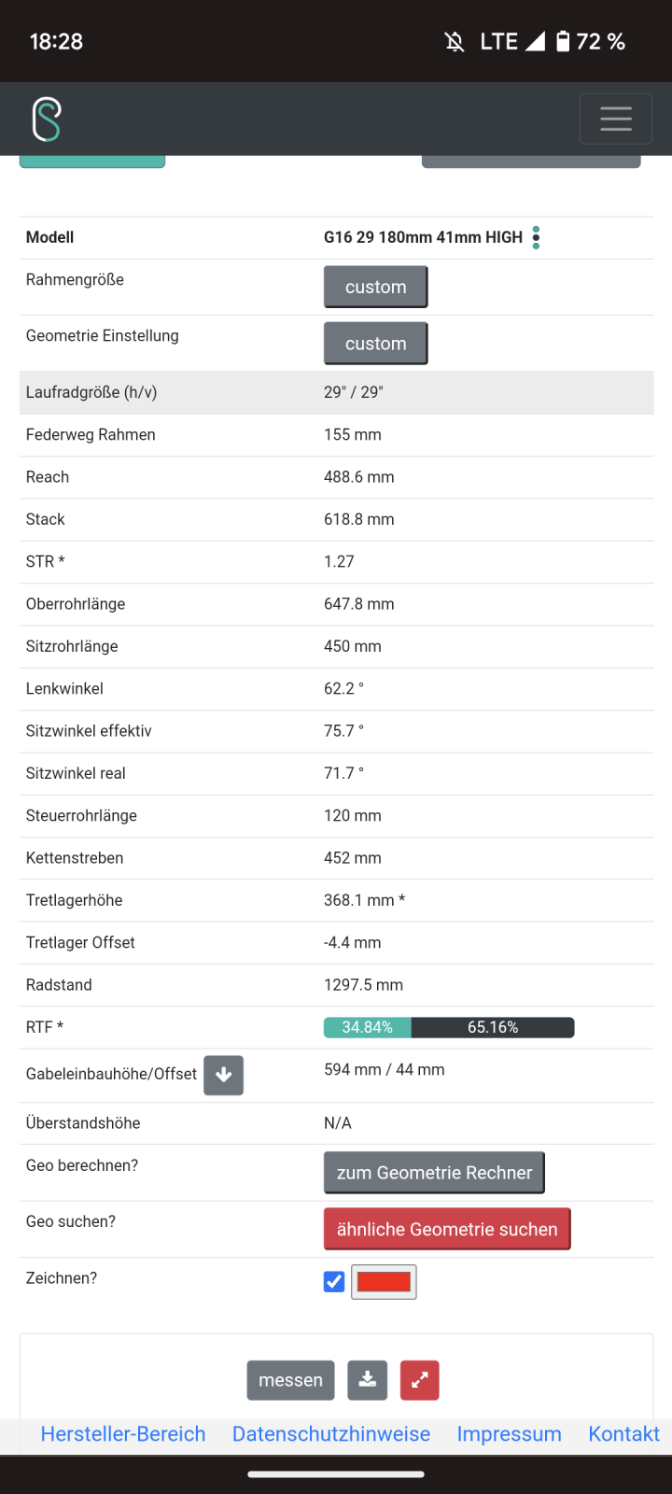Pick the red drawing color swatch

384,1282
